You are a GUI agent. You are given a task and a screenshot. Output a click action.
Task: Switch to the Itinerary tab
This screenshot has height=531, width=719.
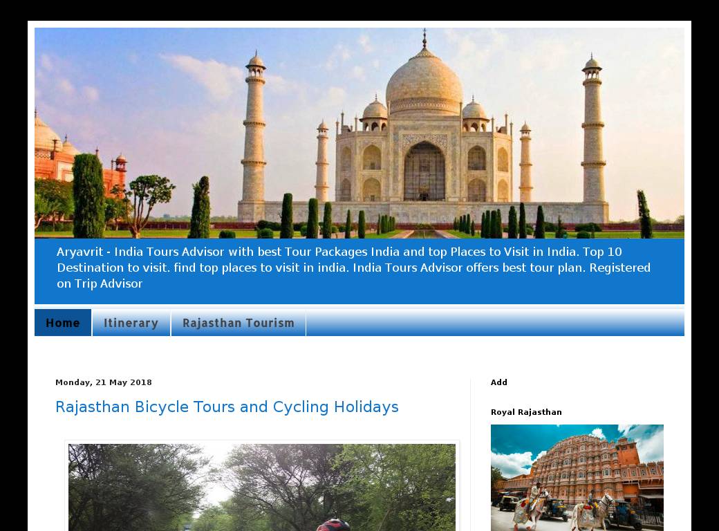click(x=131, y=323)
